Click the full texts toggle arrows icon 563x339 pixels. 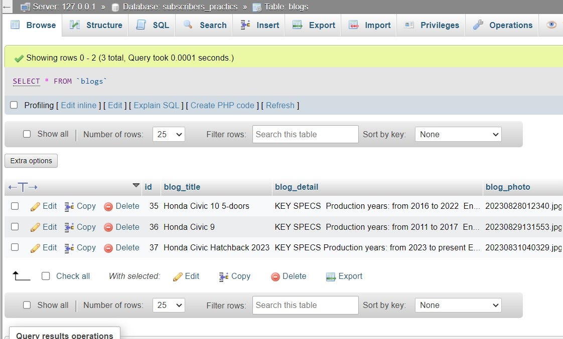tap(23, 187)
